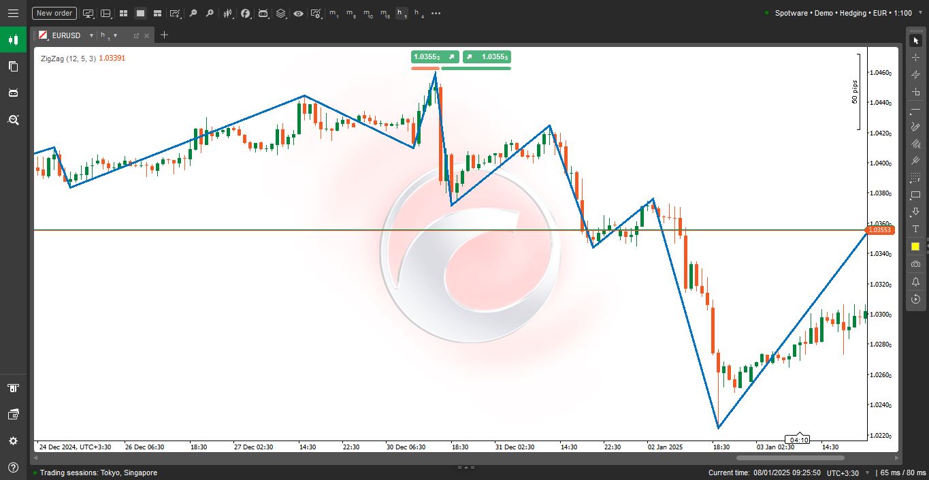Switch to multi-chart grid mode
Screen dimensions: 929x480
pyautogui.click(x=123, y=13)
